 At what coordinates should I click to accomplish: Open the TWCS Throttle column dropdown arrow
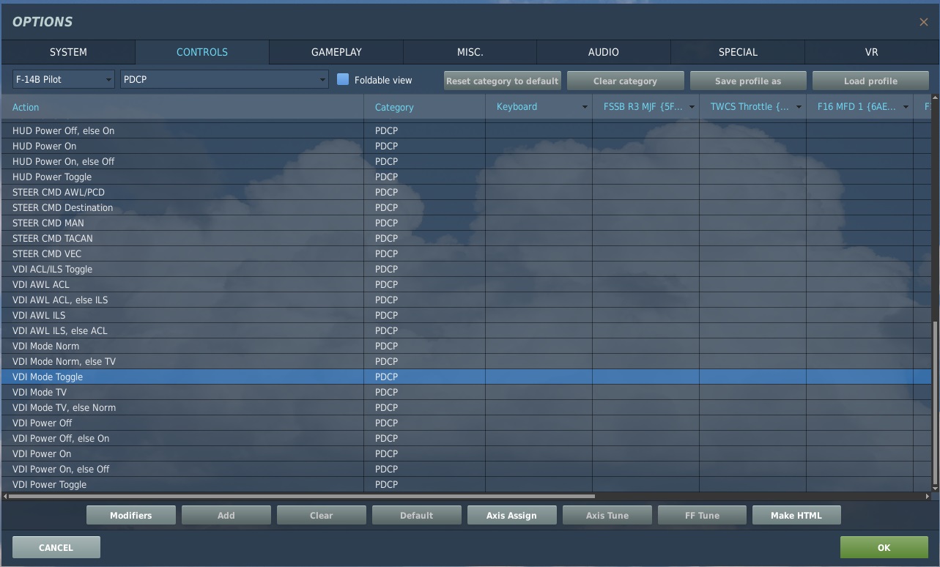coord(799,107)
